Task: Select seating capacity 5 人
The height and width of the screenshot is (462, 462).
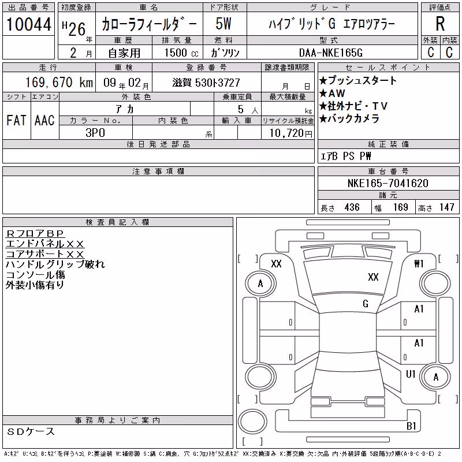Action: click(x=248, y=109)
